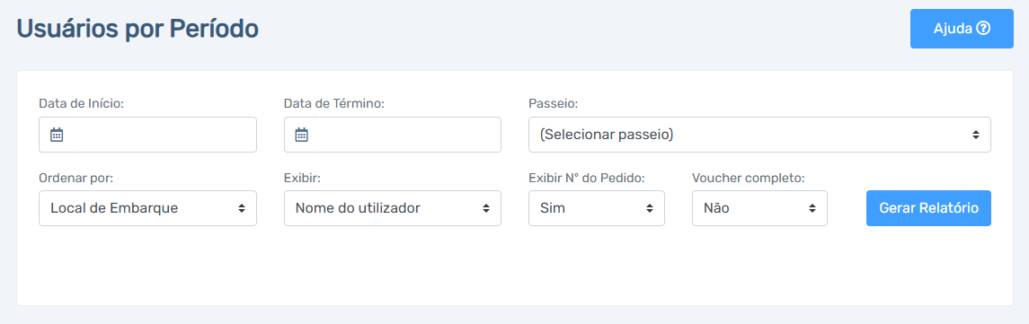The width and height of the screenshot is (1029, 324).
Task: Expand the Nome do utilizador dropdown
Action: (x=393, y=208)
